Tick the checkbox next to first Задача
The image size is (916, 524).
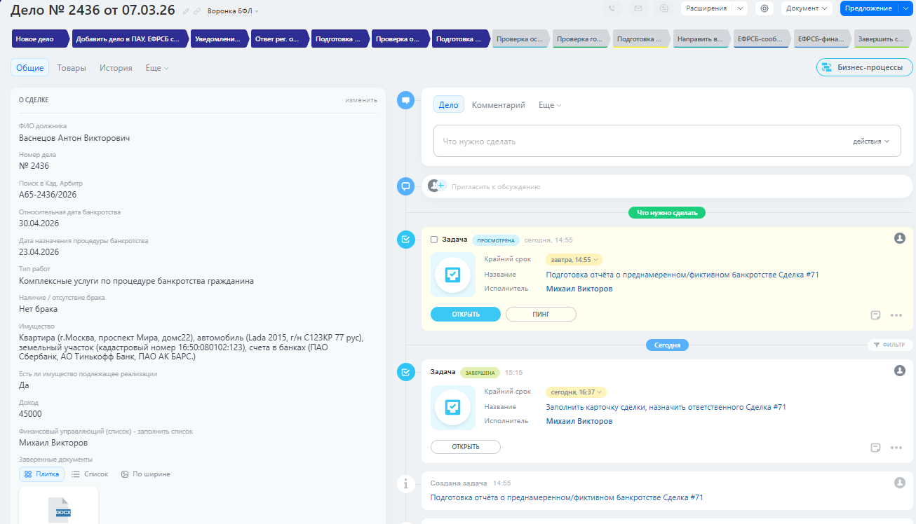tap(434, 240)
